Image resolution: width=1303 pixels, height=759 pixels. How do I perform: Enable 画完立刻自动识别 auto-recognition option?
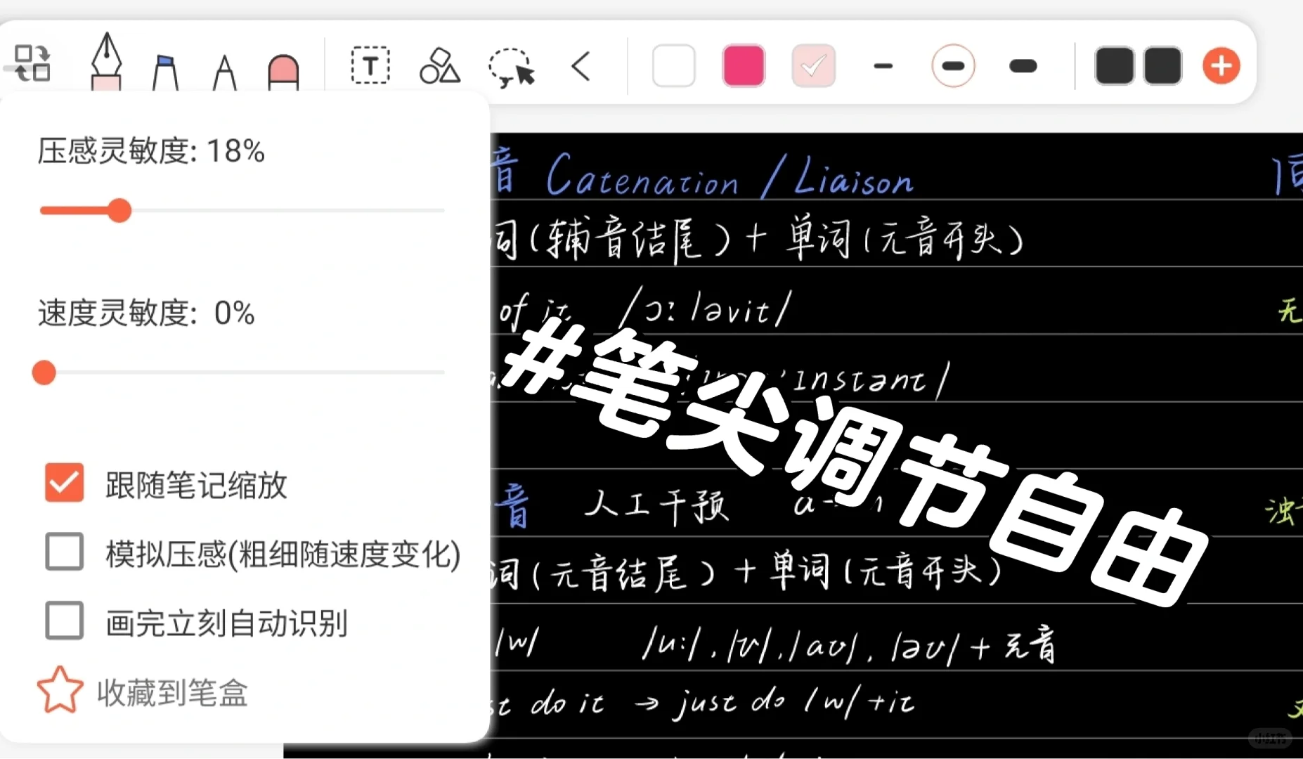64,621
